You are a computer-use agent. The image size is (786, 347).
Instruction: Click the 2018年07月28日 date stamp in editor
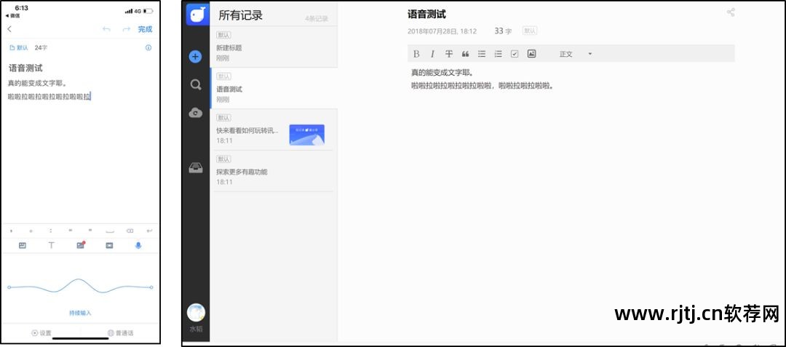click(442, 31)
